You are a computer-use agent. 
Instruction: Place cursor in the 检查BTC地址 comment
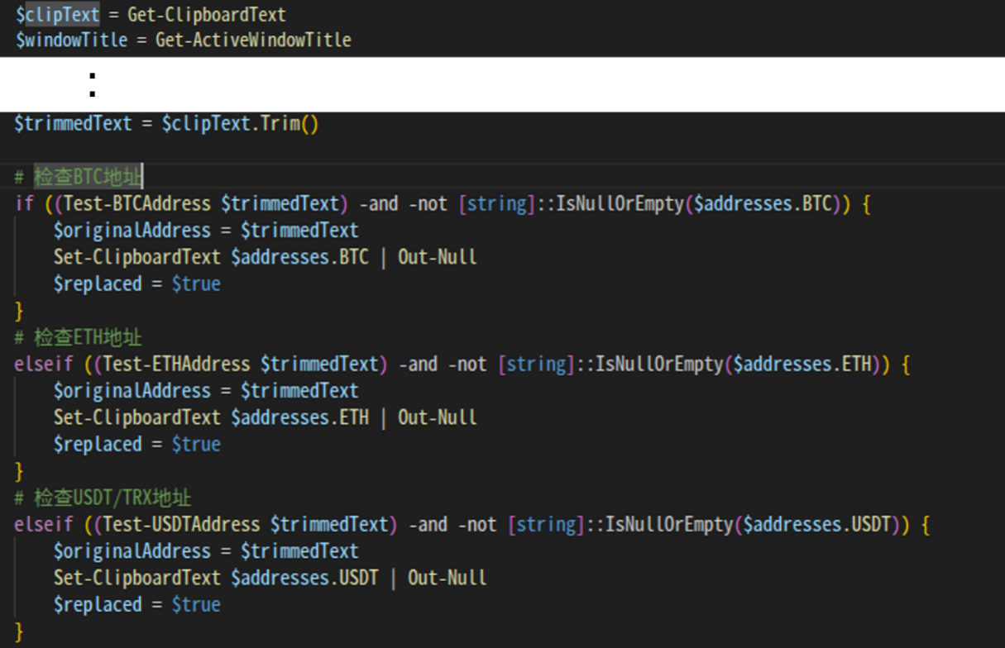point(88,177)
